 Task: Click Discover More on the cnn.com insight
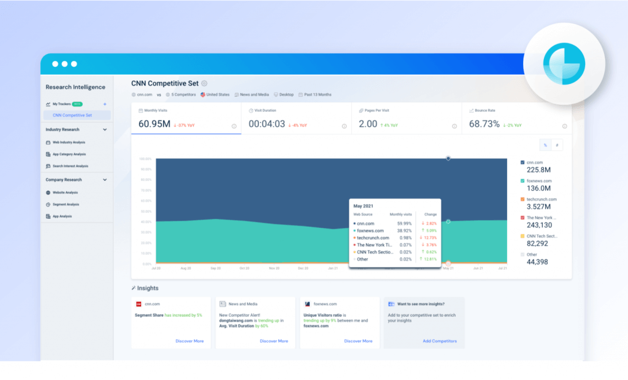click(x=190, y=341)
